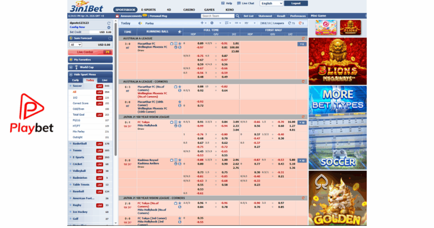434x228 pixels.
Task: Toggle Hide Sport Menu
Action: click(x=90, y=75)
